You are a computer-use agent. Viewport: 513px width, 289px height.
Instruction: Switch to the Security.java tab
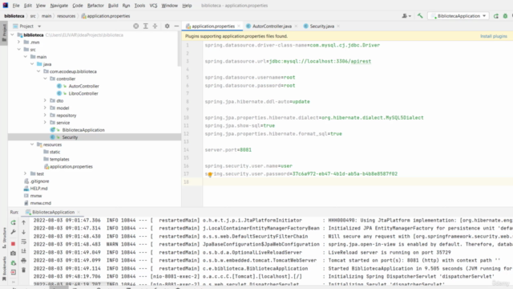322,26
